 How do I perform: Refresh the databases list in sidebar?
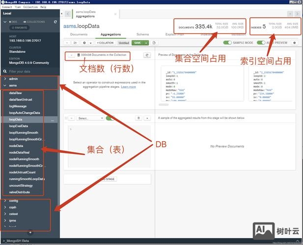(55, 22)
